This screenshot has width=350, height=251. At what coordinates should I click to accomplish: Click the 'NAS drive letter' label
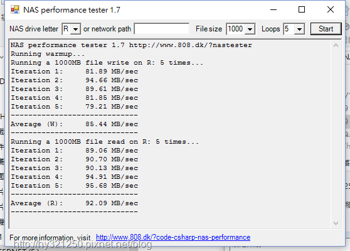[34, 29]
